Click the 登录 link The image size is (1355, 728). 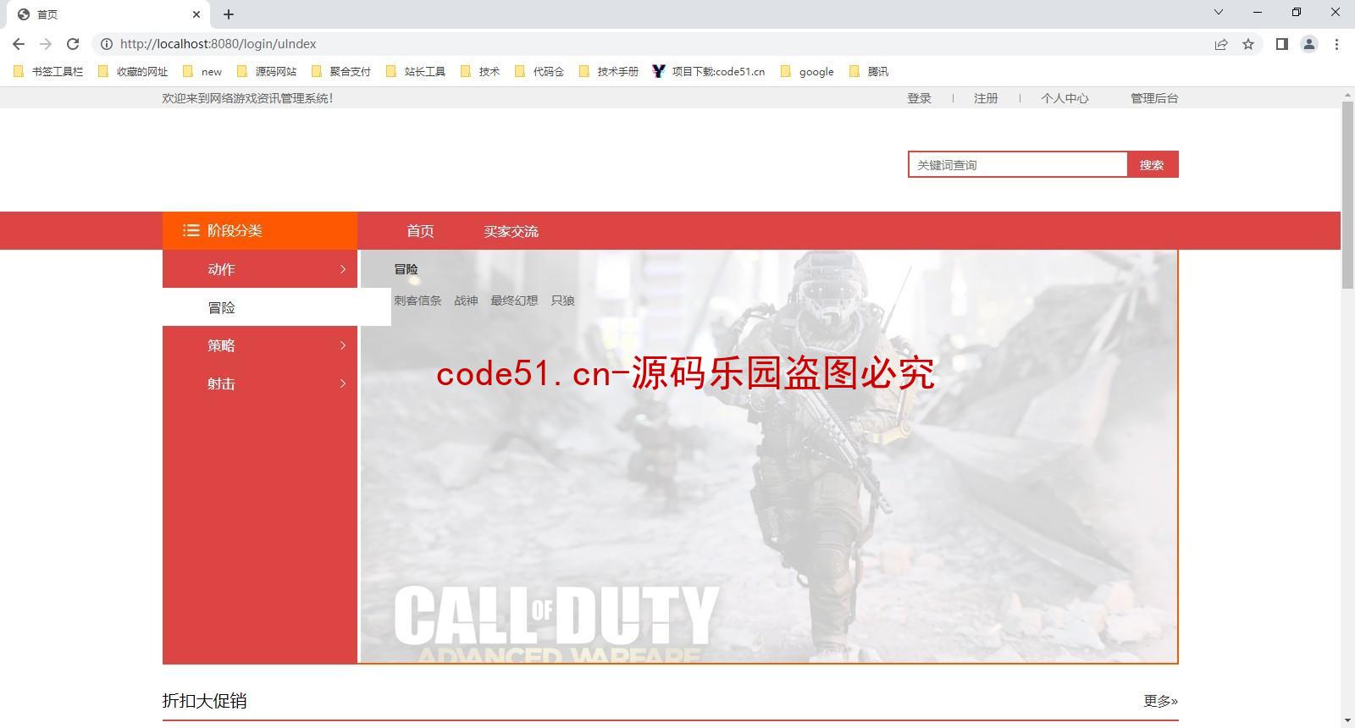[x=919, y=98]
